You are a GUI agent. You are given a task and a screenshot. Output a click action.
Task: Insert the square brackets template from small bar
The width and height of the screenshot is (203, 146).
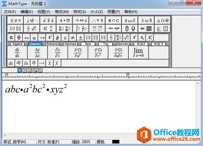click(x=96, y=38)
